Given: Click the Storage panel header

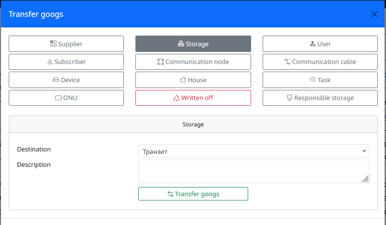Looking at the screenshot, I should (x=193, y=125).
